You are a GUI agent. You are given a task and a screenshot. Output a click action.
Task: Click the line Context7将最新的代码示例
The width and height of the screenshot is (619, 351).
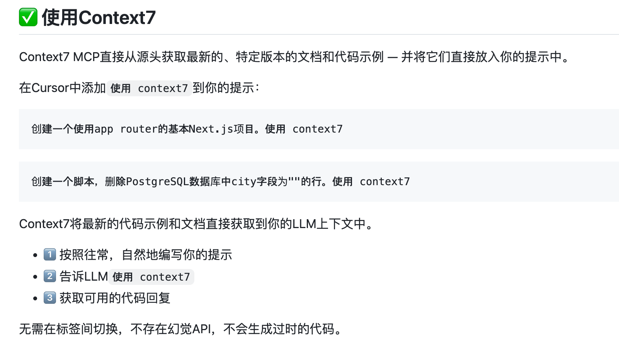[197, 224]
